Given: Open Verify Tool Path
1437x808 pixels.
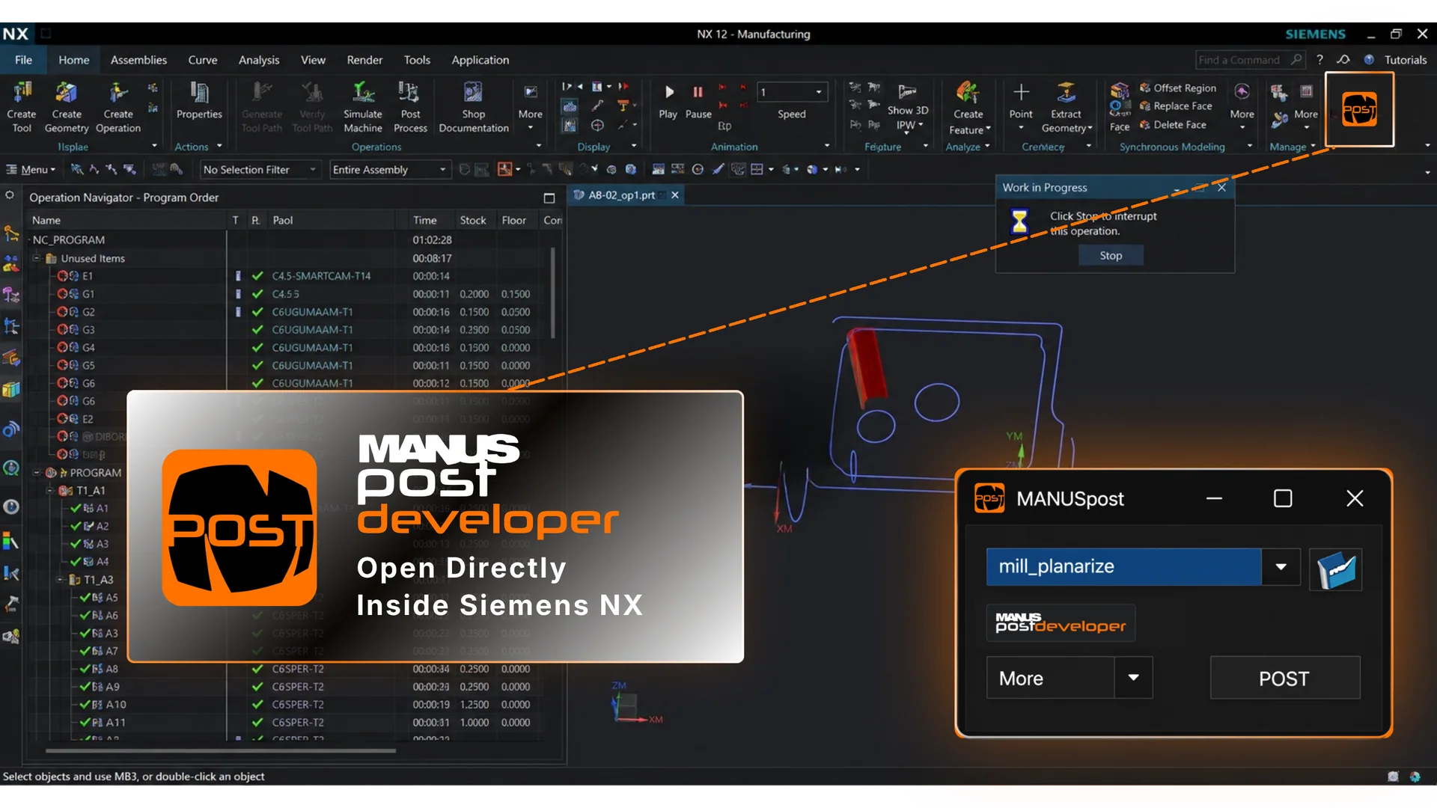Looking at the screenshot, I should 312,107.
